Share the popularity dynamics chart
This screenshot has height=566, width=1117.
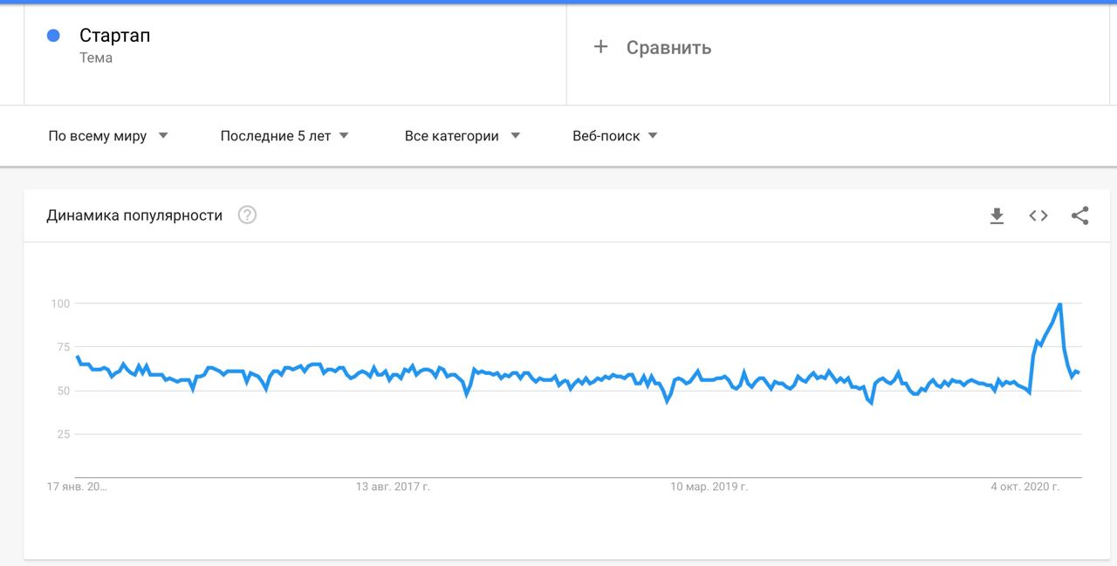[x=1079, y=215]
